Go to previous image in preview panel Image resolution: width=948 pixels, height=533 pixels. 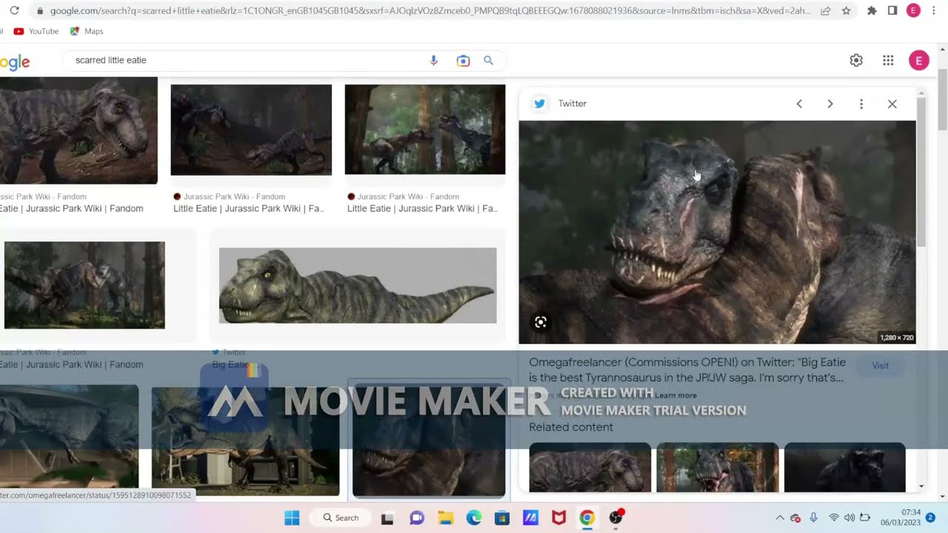[799, 104]
